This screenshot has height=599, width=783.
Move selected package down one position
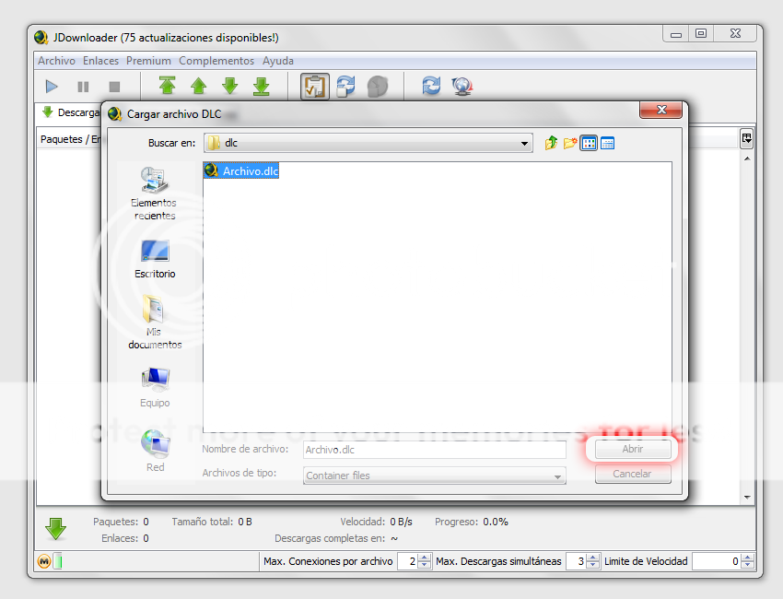click(230, 86)
